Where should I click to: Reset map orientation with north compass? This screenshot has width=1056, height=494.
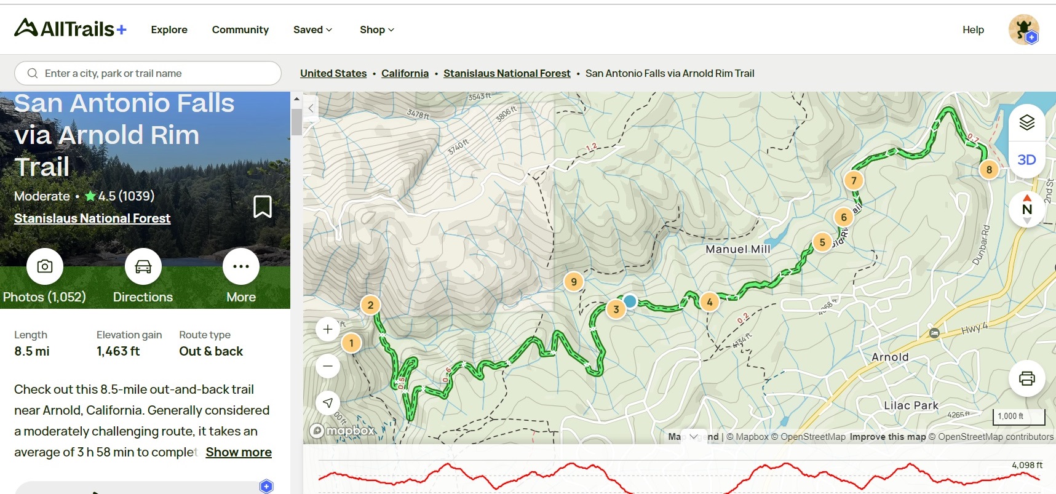[1026, 209]
